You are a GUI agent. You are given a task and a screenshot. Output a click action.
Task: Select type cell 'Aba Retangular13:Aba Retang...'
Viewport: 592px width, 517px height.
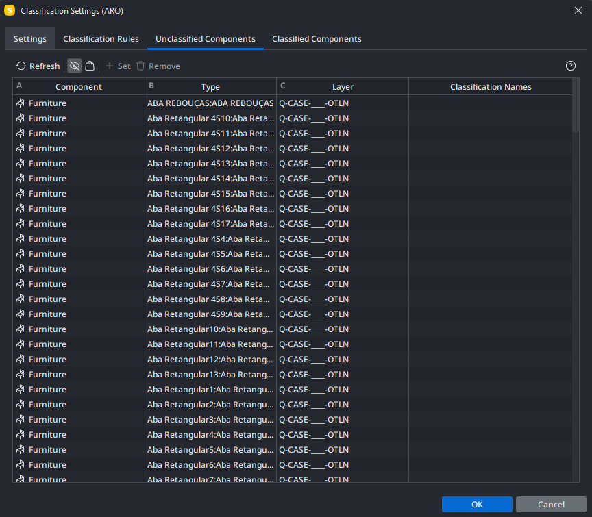[x=210, y=375]
